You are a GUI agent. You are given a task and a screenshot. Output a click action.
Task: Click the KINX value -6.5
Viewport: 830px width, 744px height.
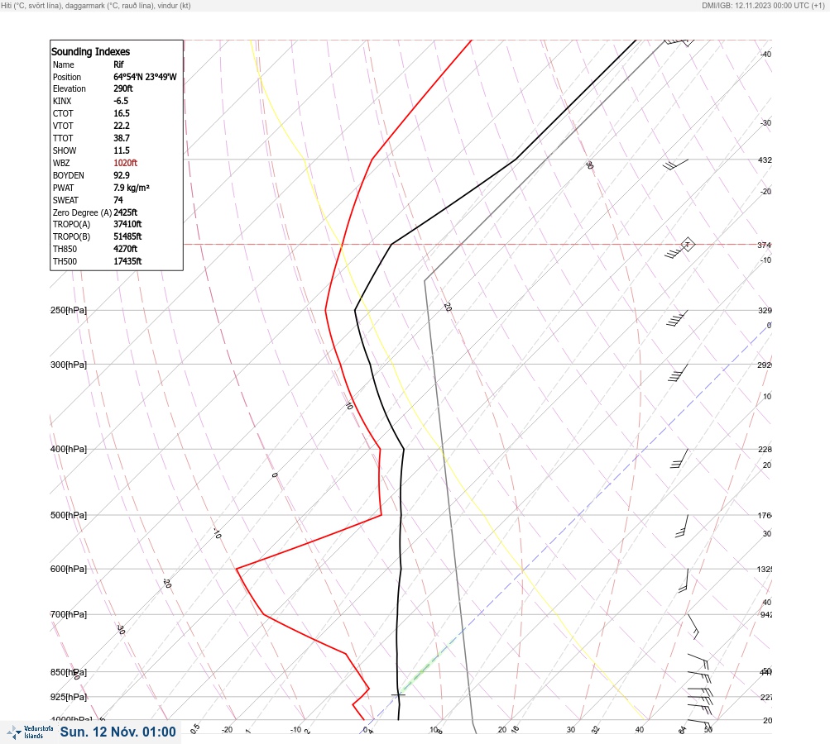[x=121, y=101]
